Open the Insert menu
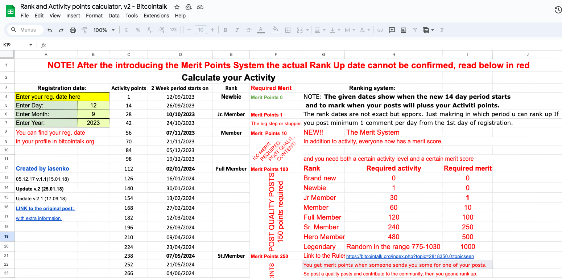The image size is (562, 278). pyautogui.click(x=73, y=16)
